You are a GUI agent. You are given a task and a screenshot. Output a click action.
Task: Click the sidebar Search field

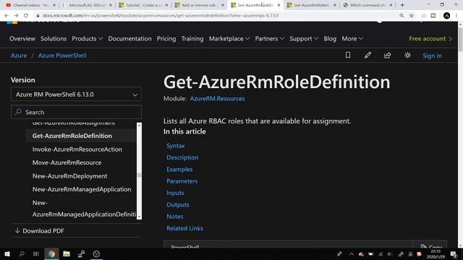click(76, 112)
